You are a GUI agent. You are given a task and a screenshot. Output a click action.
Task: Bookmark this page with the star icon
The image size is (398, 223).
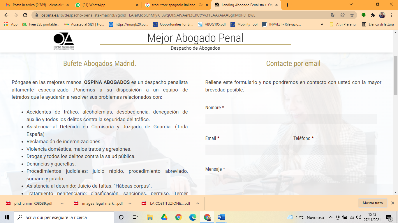(352, 15)
